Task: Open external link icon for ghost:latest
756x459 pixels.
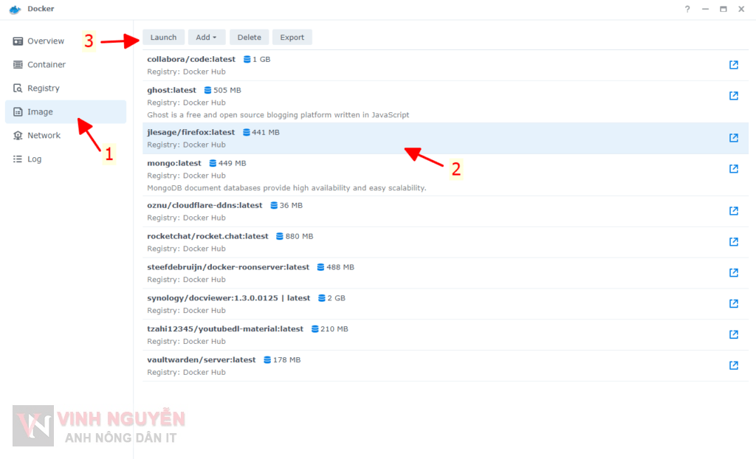Action: tap(733, 95)
